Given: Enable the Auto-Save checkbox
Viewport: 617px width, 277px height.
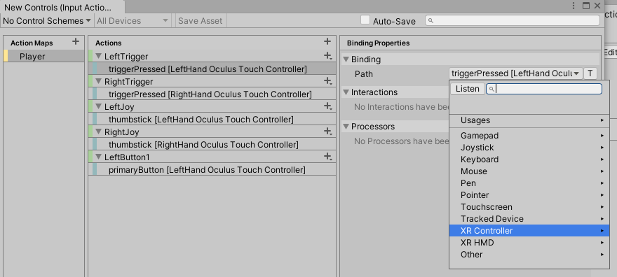Looking at the screenshot, I should point(365,20).
